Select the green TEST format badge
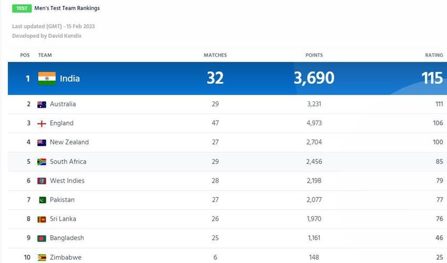 coord(22,8)
